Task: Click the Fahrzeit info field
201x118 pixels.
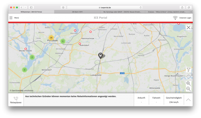Action: point(156,100)
